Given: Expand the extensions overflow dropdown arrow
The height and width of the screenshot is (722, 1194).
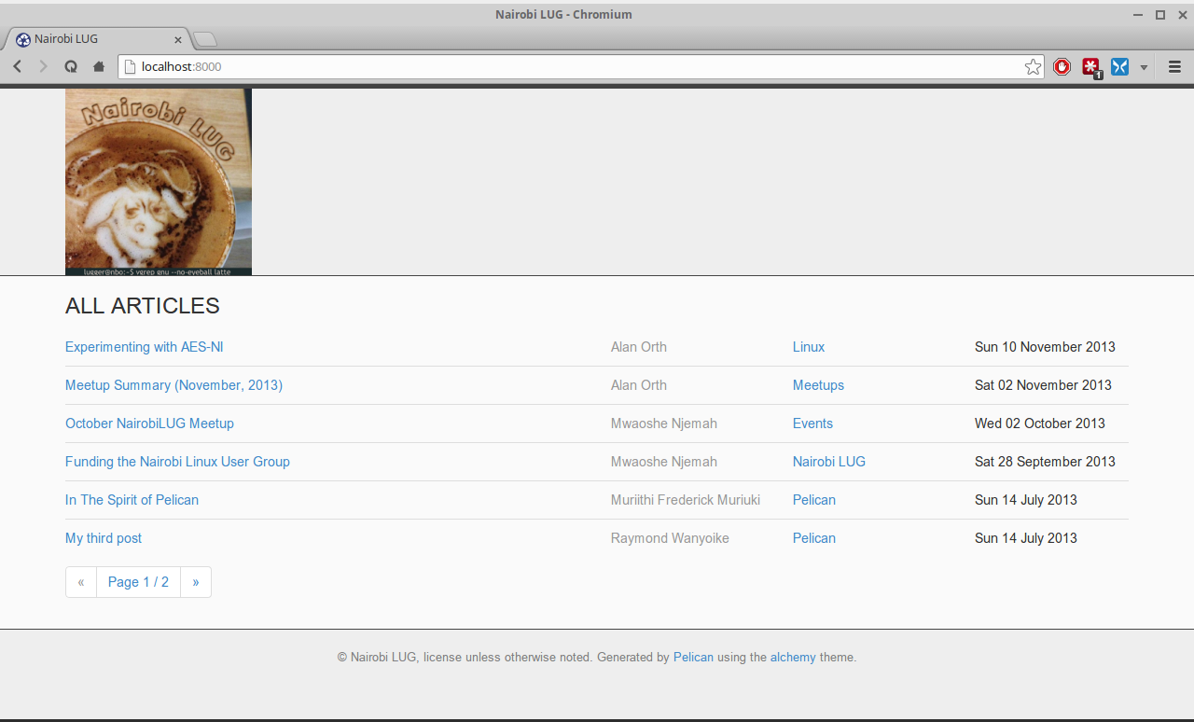Looking at the screenshot, I should [x=1144, y=67].
